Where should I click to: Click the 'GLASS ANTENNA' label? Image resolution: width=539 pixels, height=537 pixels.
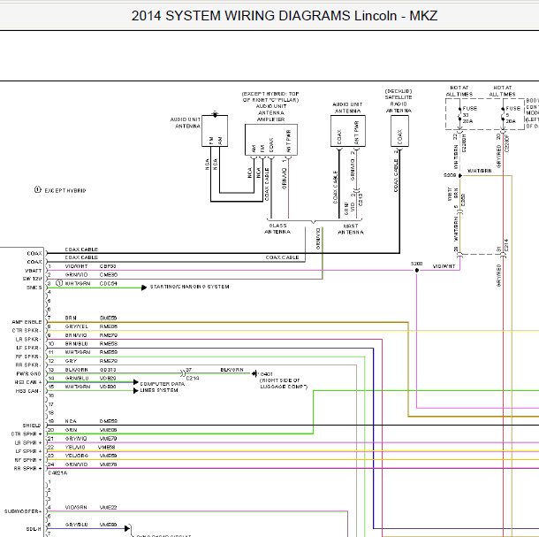(277, 228)
